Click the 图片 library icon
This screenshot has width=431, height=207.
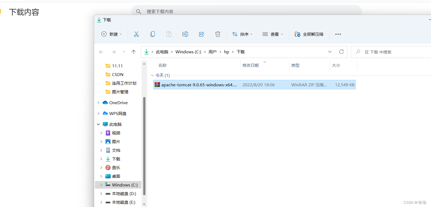108,142
